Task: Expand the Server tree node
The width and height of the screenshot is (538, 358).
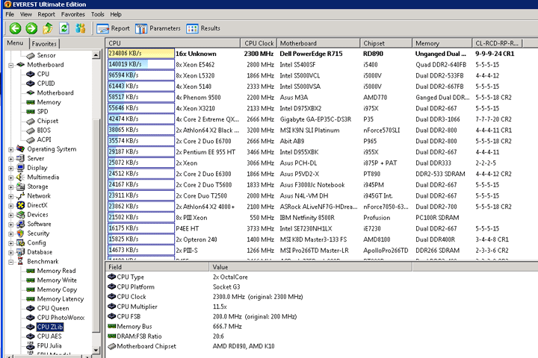Action: click(x=11, y=159)
